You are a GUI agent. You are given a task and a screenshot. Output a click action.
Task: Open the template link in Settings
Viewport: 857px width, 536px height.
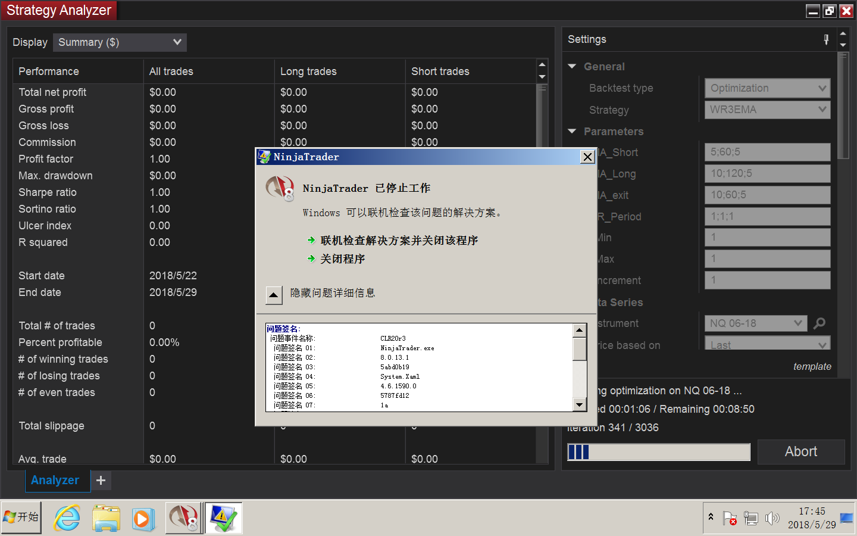(x=812, y=367)
